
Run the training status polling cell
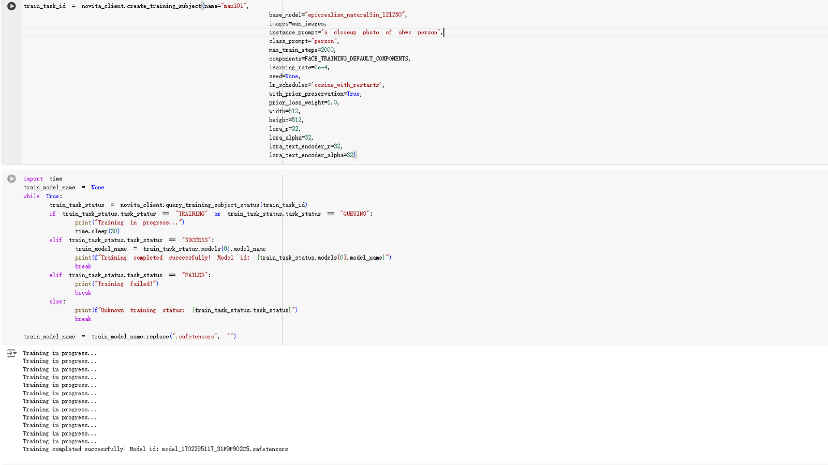11,179
